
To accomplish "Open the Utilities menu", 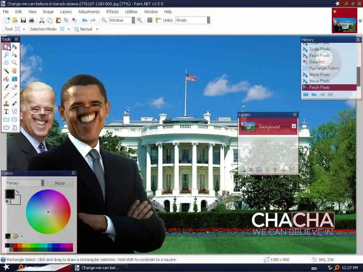I will point(131,12).
